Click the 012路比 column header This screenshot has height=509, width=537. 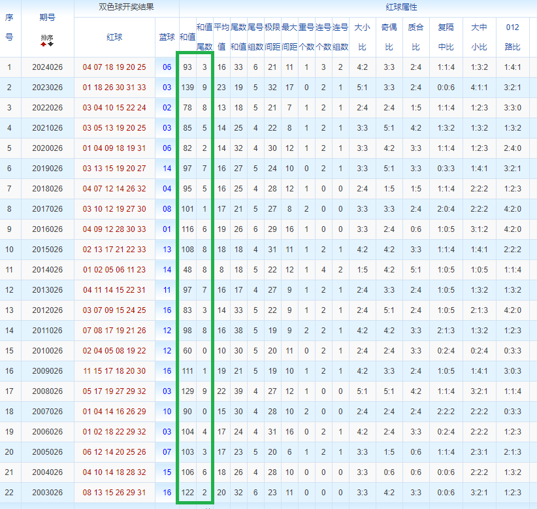[x=513, y=37]
